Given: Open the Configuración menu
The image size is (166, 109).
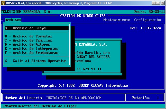Looking at the screenshot, I should pyautogui.click(x=147, y=20).
